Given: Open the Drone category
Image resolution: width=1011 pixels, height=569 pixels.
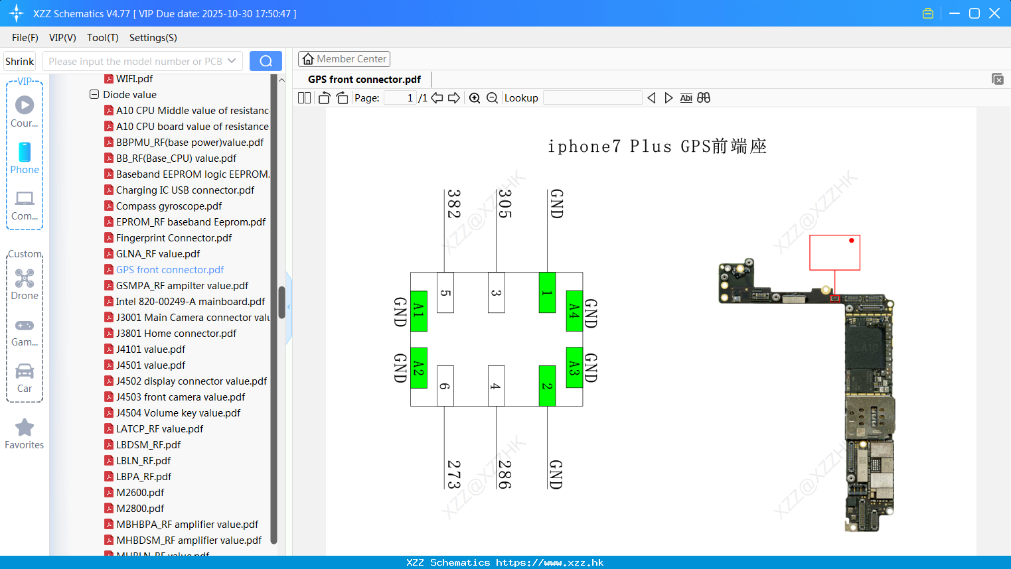Looking at the screenshot, I should 25,284.
